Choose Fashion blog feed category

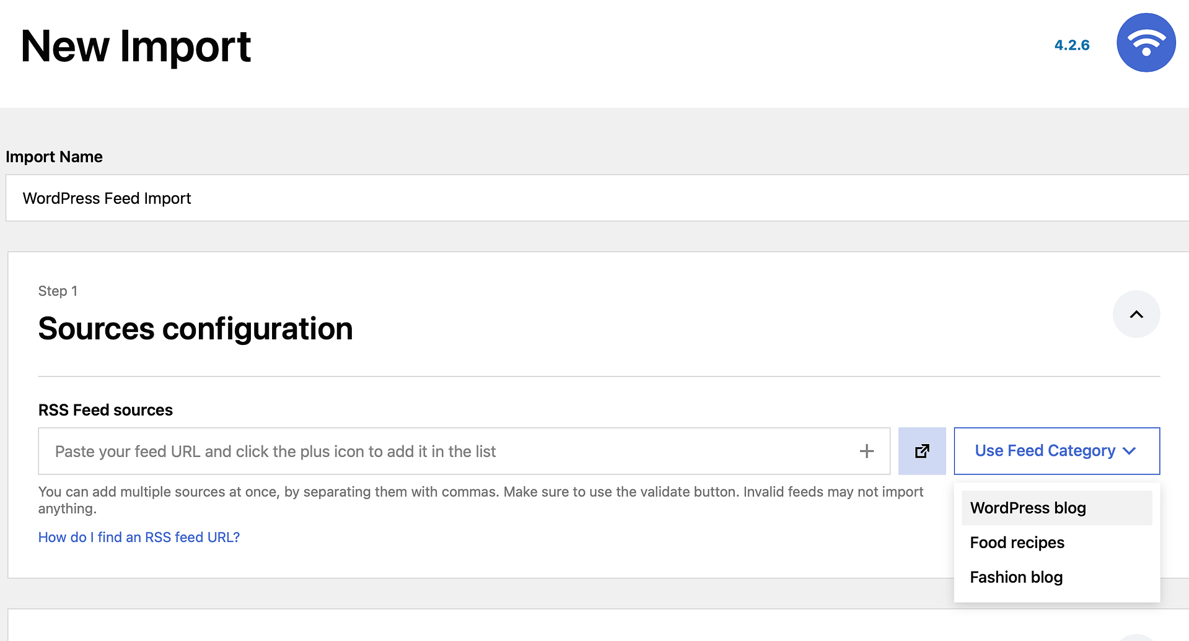point(1056,577)
